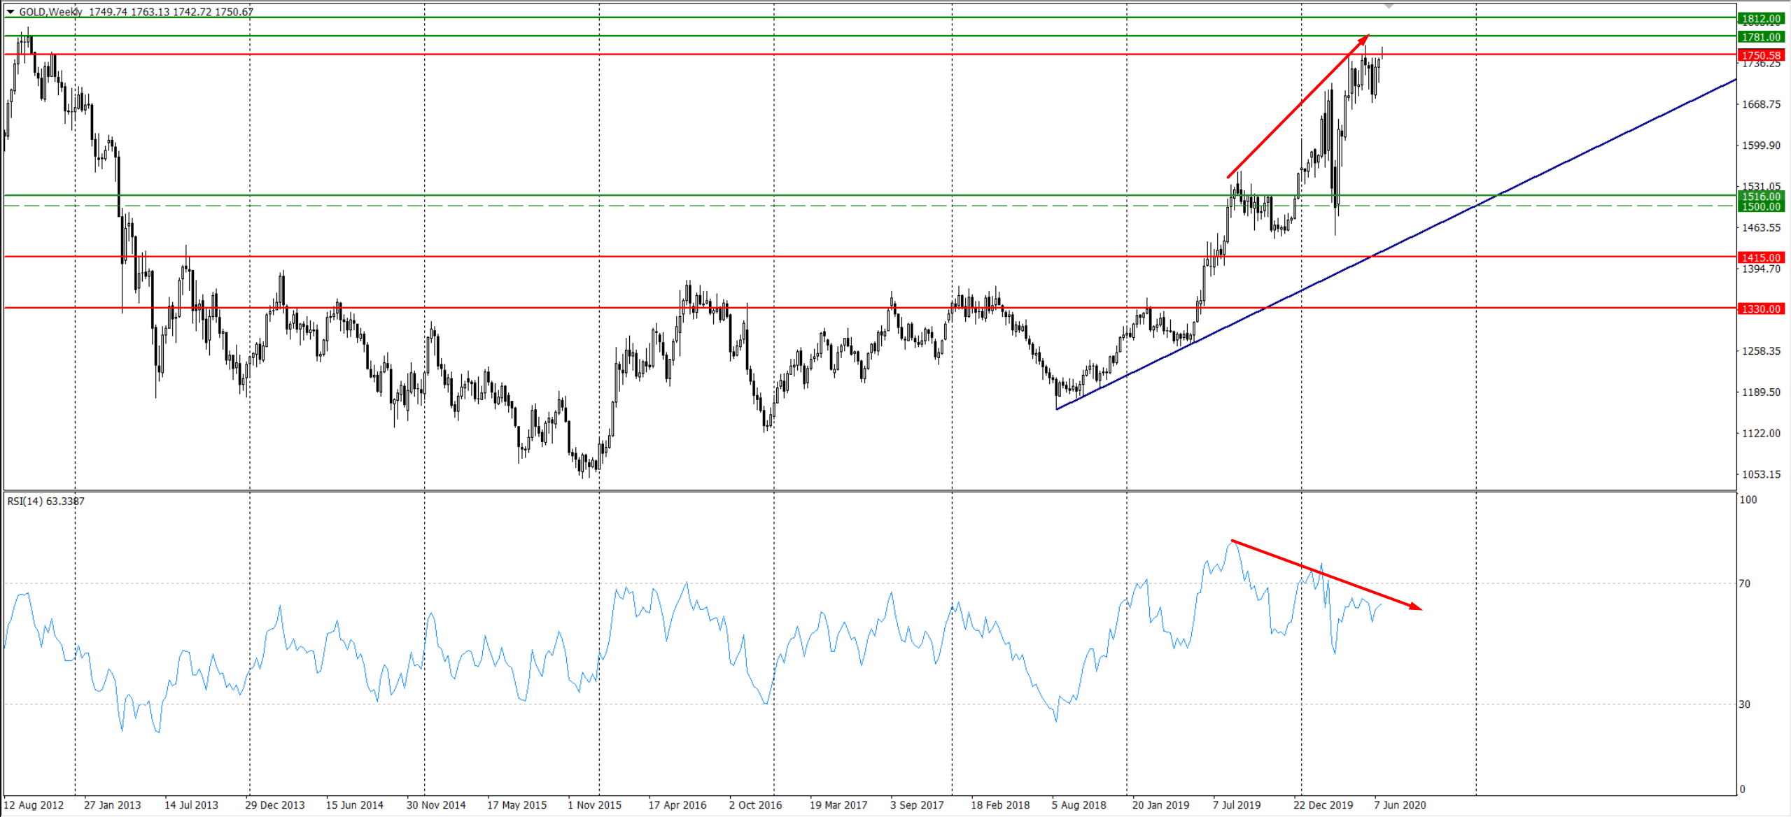Image resolution: width=1791 pixels, height=817 pixels.
Task: Click the 1500.00 dashed-line price tag
Action: (x=1761, y=207)
